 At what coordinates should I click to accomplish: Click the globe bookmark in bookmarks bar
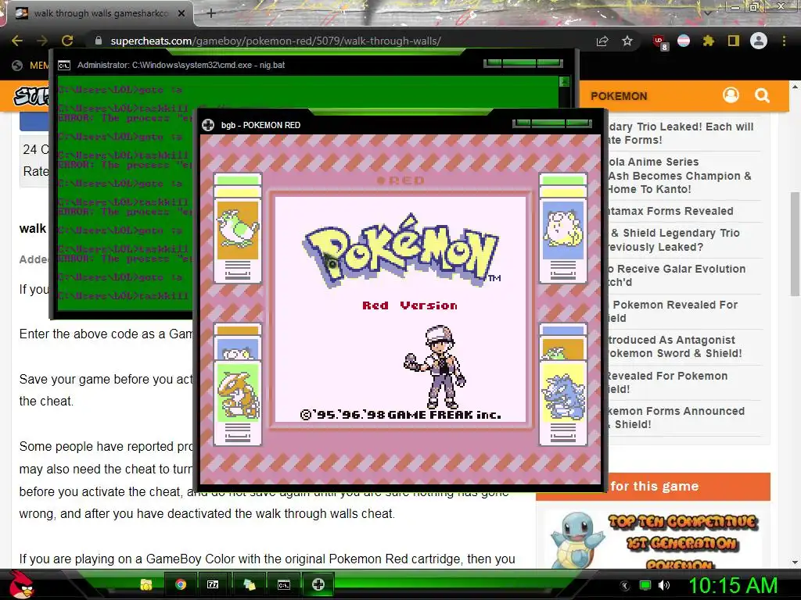17,66
